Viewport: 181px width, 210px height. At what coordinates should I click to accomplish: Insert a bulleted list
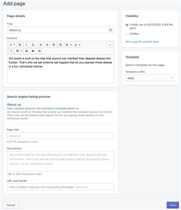(40, 45)
